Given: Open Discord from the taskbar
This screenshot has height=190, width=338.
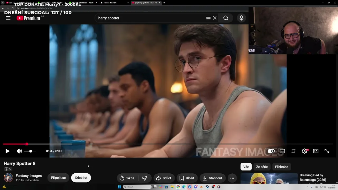Looking at the screenshot, I should point(196,187).
